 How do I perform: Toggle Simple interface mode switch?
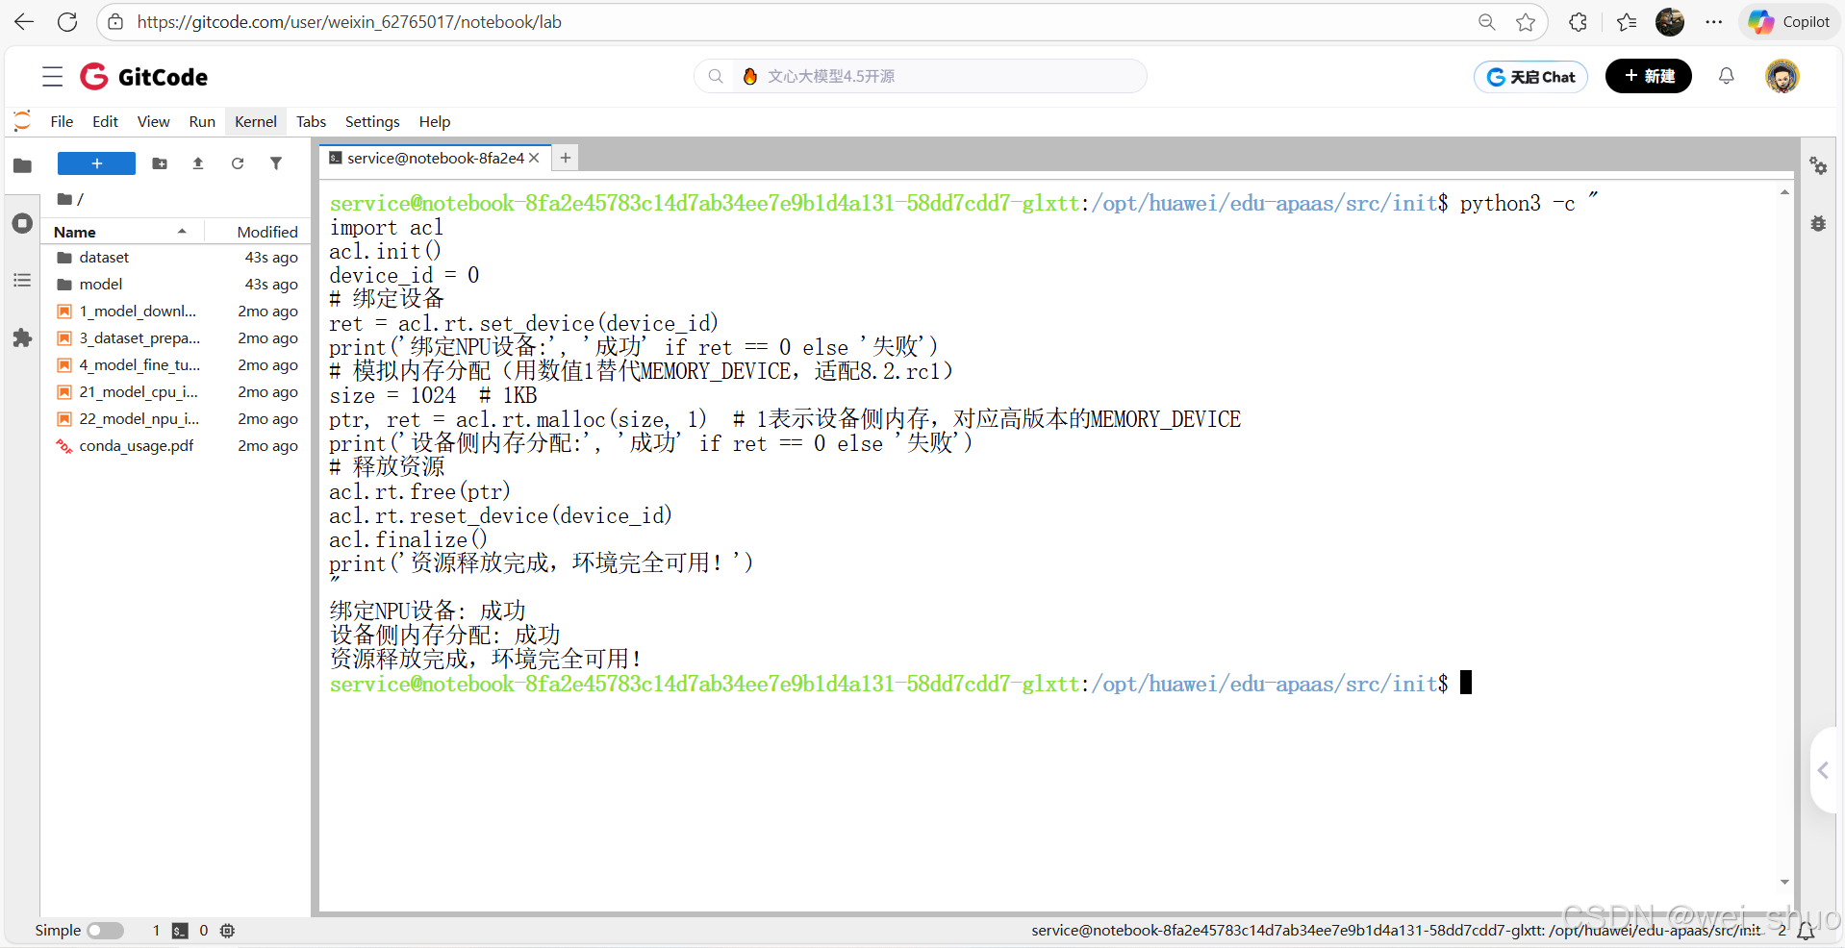pos(105,931)
